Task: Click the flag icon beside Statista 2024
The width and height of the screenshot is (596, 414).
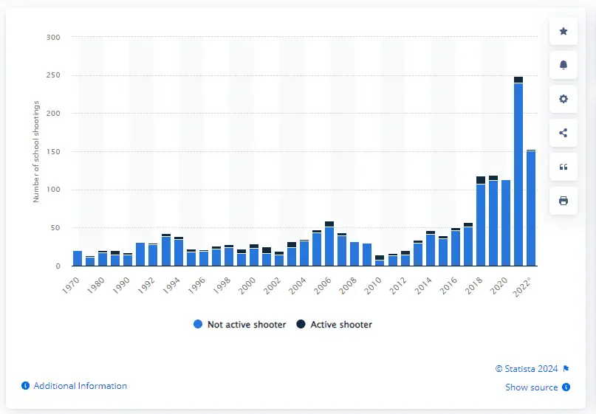Action: point(566,369)
